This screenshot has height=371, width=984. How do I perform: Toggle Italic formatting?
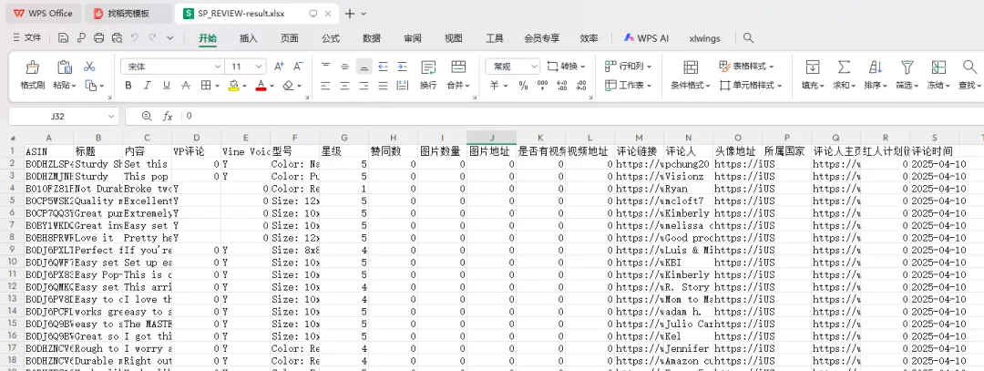point(147,86)
